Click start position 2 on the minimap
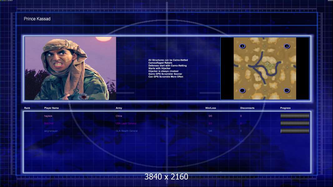Viewport: 333px width, 187px height. coord(242,46)
